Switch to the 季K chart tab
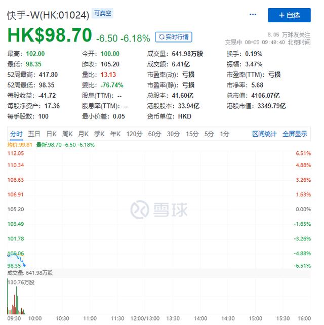Screen dimensions: 324x325 [99, 134]
